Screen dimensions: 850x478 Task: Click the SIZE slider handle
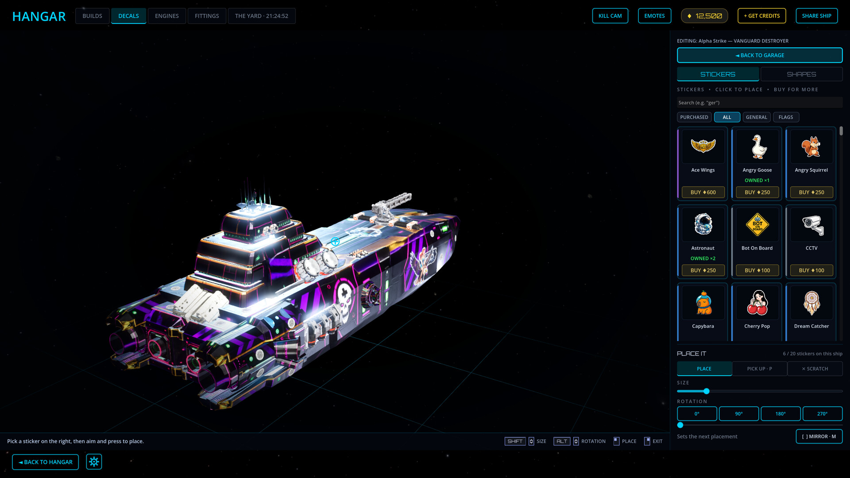[707, 391]
